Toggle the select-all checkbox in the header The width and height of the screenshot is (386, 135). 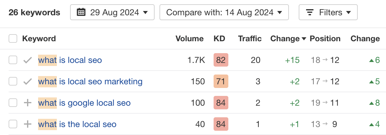[x=13, y=39]
